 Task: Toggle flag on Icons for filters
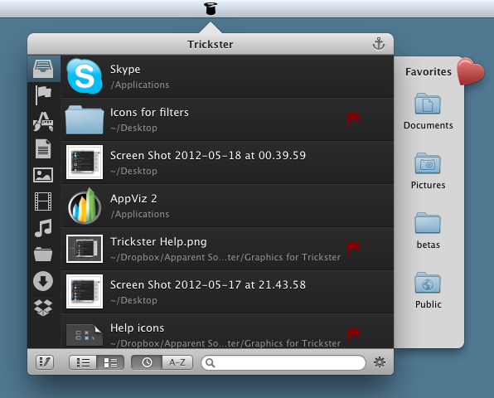(353, 119)
